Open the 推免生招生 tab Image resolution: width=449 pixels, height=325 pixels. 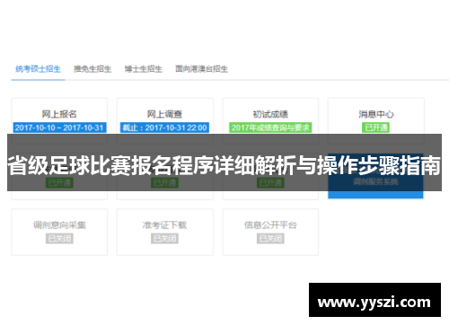pos(92,69)
